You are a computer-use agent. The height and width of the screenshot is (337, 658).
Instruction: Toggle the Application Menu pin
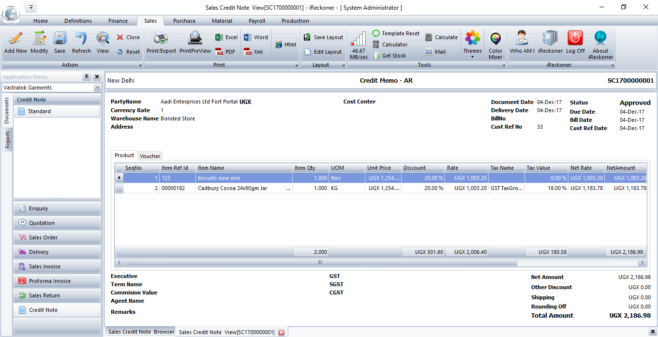pyautogui.click(x=87, y=77)
